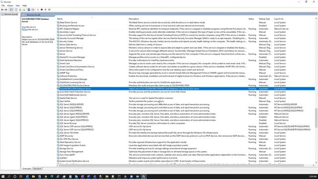The height and width of the screenshot is (179, 318).
Task: Click the scroll-down arrow of the vertical scrollbar
Action: point(316,163)
